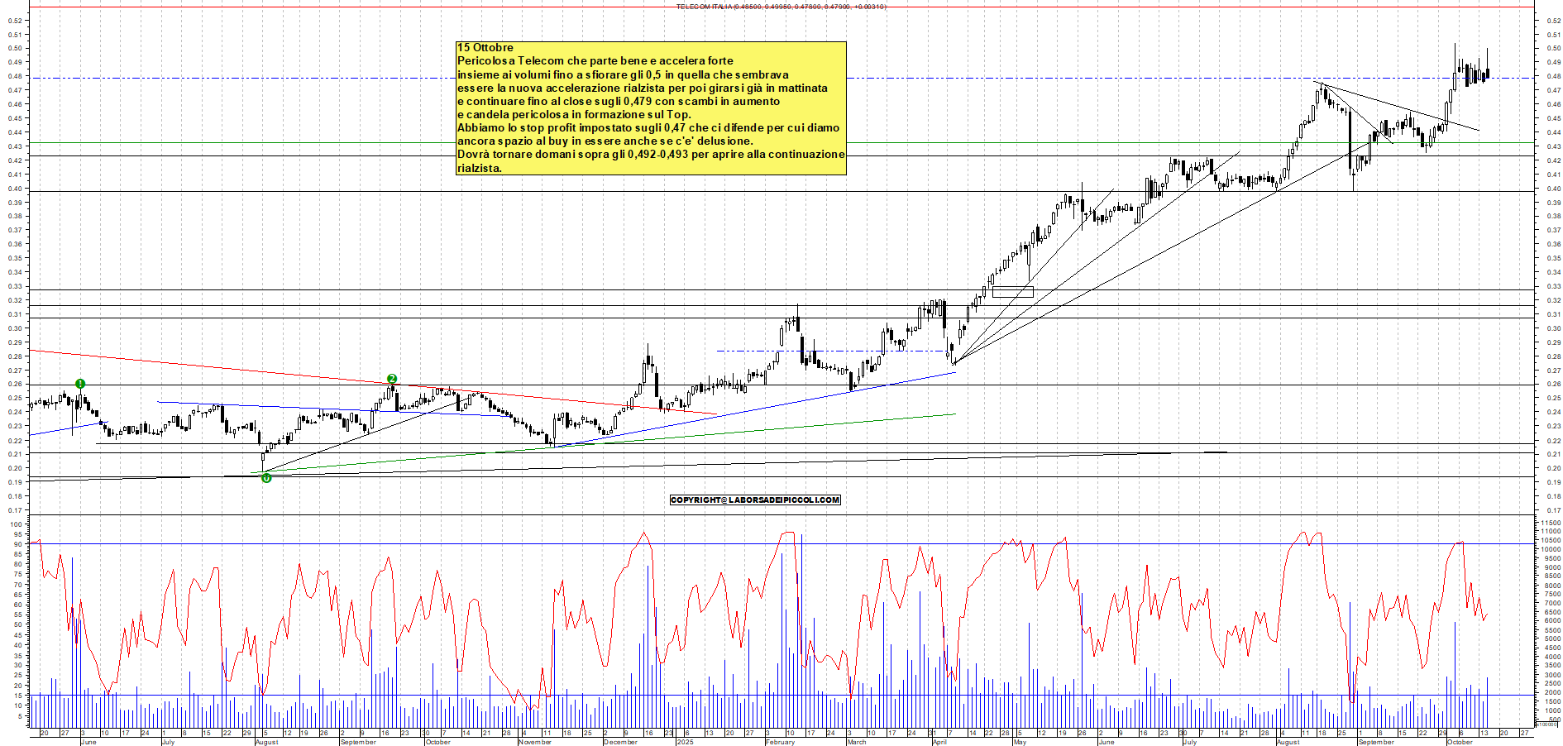The height and width of the screenshot is (746, 1563).
Task: Click the May label on the time axis
Action: point(1020,742)
